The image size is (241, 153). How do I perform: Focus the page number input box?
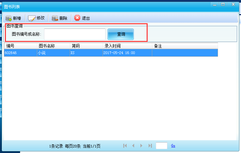point(161,146)
